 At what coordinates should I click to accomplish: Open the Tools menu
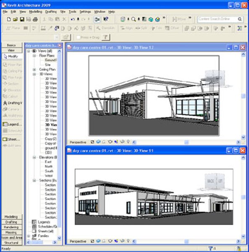coord(73,12)
